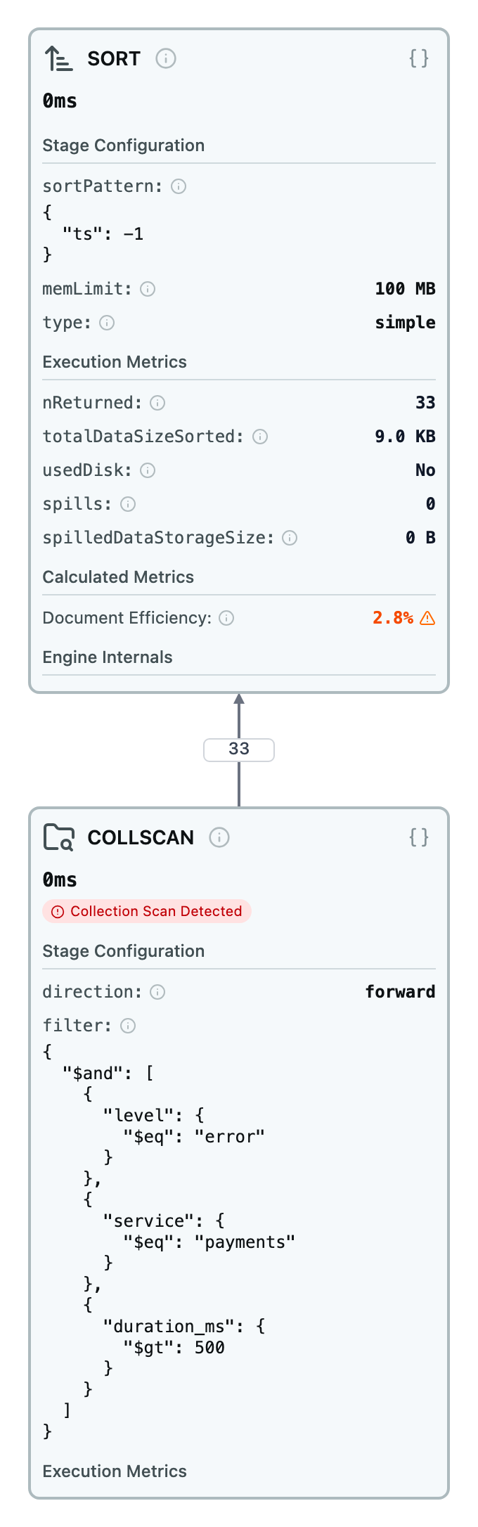478x1527 pixels.
Task: Click the usedDisk info icon
Action: pyautogui.click(x=148, y=470)
